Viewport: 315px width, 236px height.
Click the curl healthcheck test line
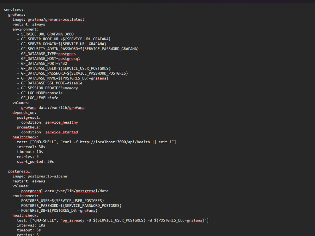[96, 142]
